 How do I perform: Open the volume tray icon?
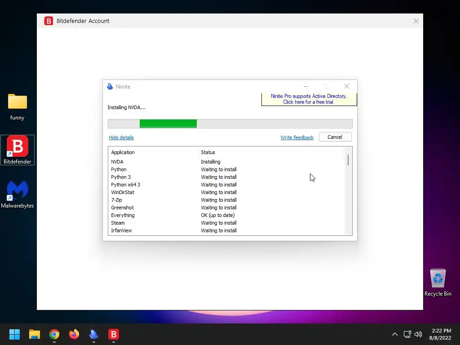click(418, 334)
